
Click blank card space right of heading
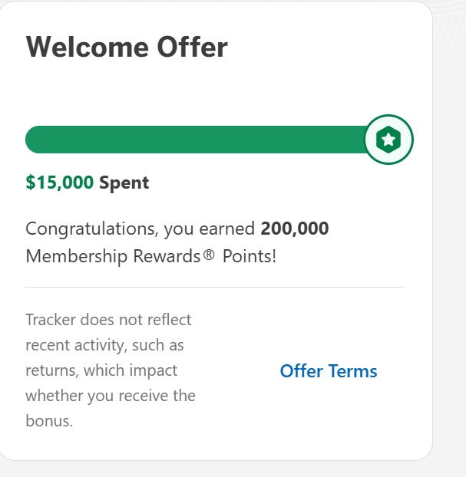[330, 48]
